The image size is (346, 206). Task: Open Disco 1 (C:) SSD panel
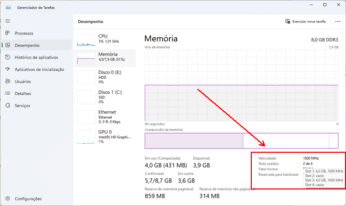(x=105, y=97)
